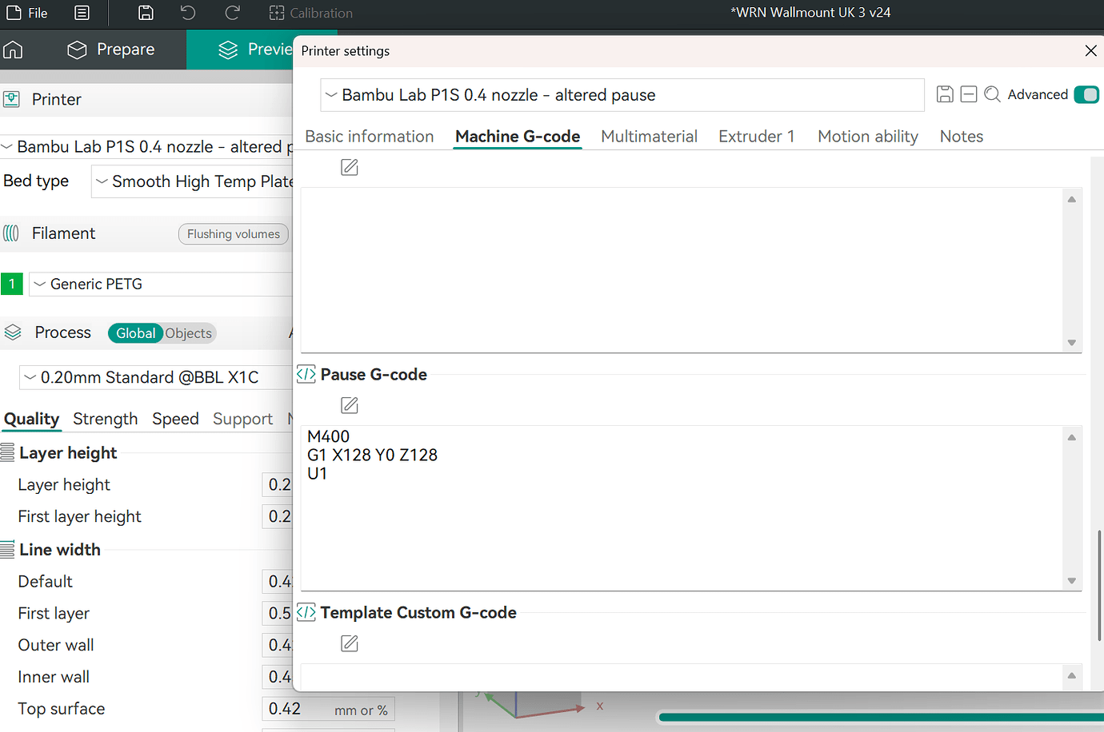The width and height of the screenshot is (1104, 732).
Task: Click the Undo arrow icon
Action: coord(188,13)
